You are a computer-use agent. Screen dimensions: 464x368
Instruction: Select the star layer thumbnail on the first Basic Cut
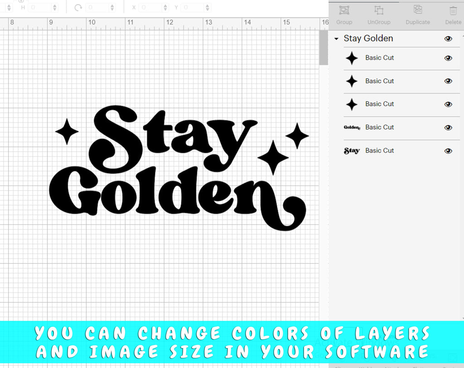(x=352, y=58)
